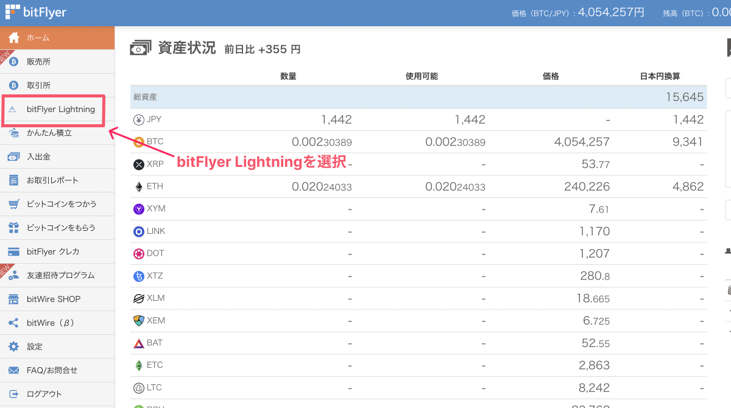Click the ETC coin icon
The image size is (731, 408).
tap(138, 365)
